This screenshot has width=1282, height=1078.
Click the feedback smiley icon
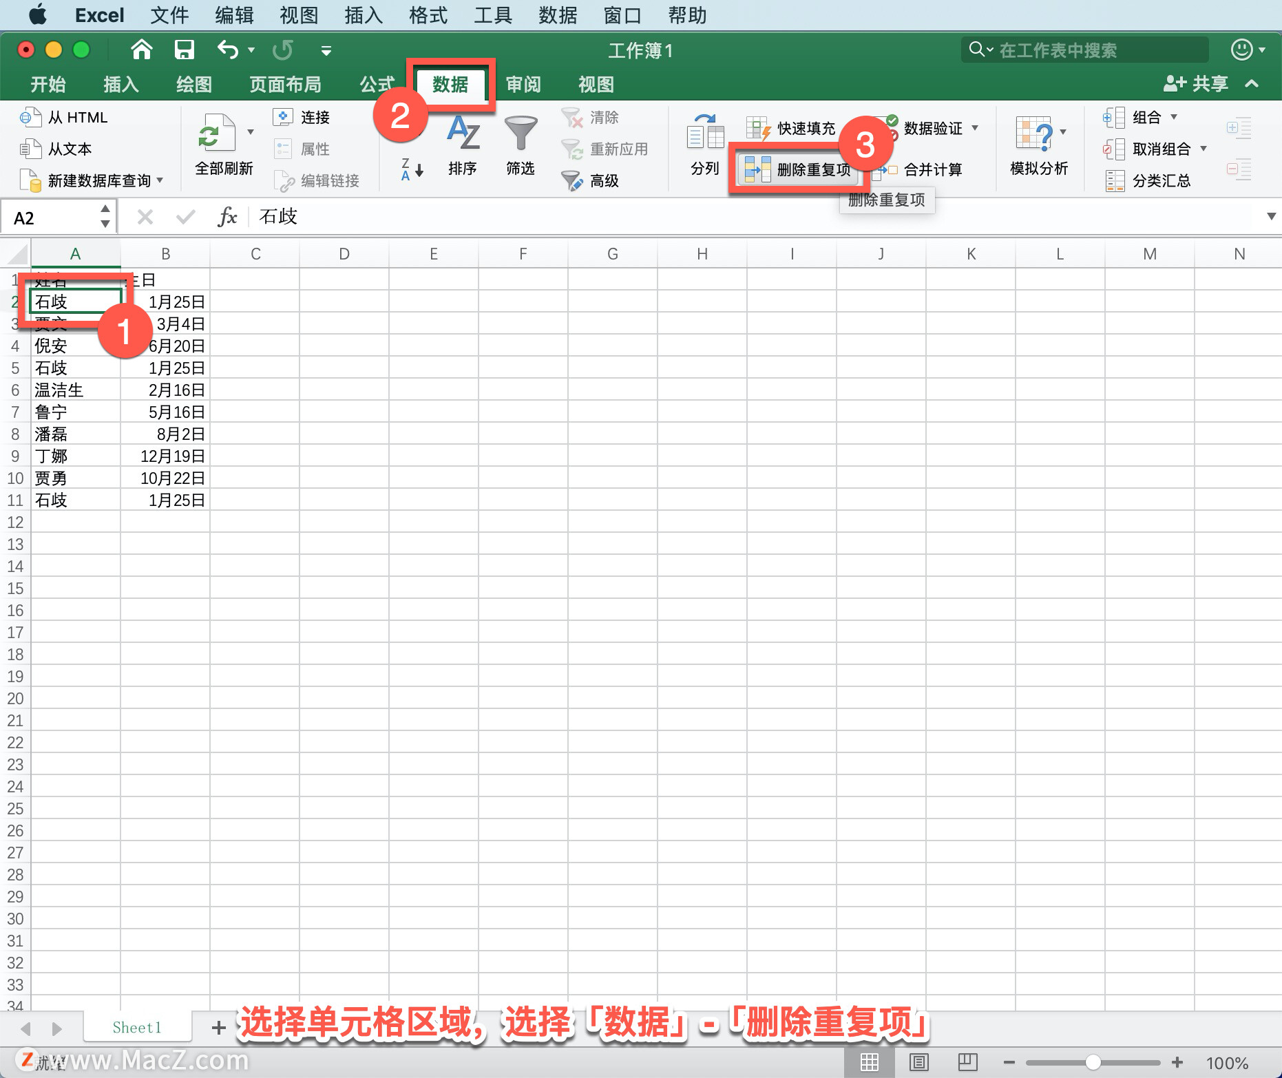pyautogui.click(x=1241, y=50)
